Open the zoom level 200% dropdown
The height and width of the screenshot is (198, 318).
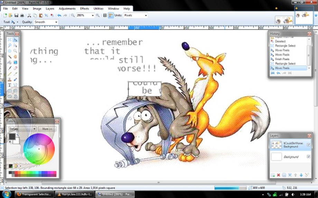coord(93,16)
